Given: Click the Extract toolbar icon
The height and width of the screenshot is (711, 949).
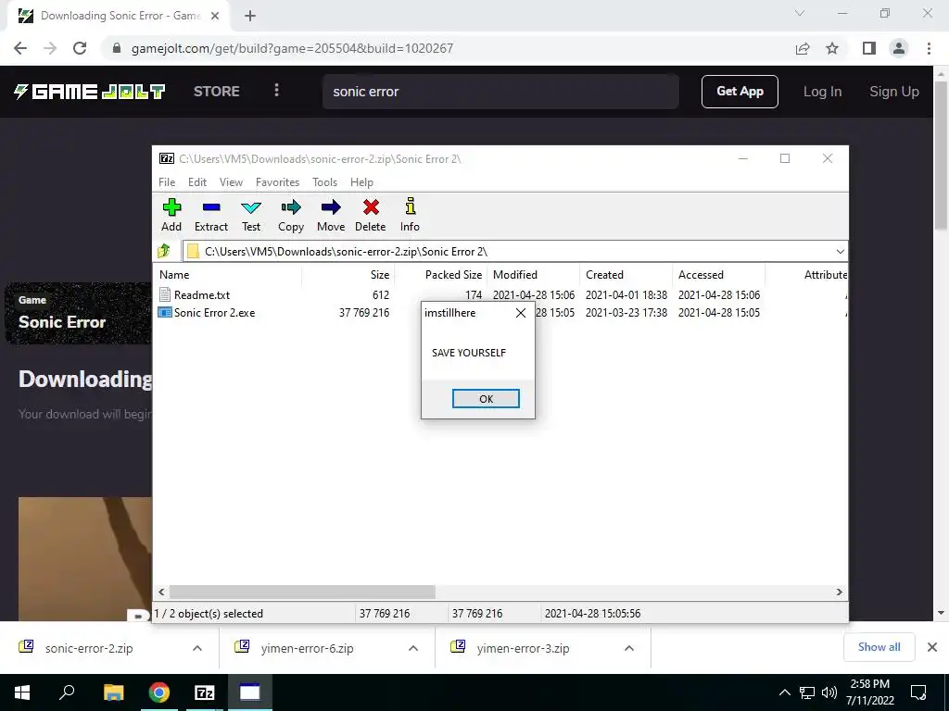Looking at the screenshot, I should click(210, 215).
